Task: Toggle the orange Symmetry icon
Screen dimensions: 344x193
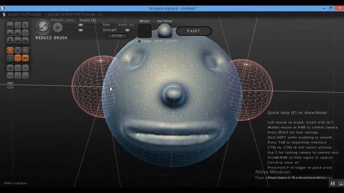Action: pyautogui.click(x=25, y=58)
